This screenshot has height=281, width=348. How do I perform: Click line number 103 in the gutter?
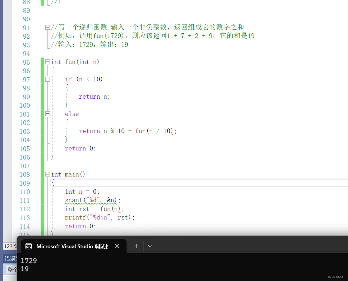coord(25,131)
